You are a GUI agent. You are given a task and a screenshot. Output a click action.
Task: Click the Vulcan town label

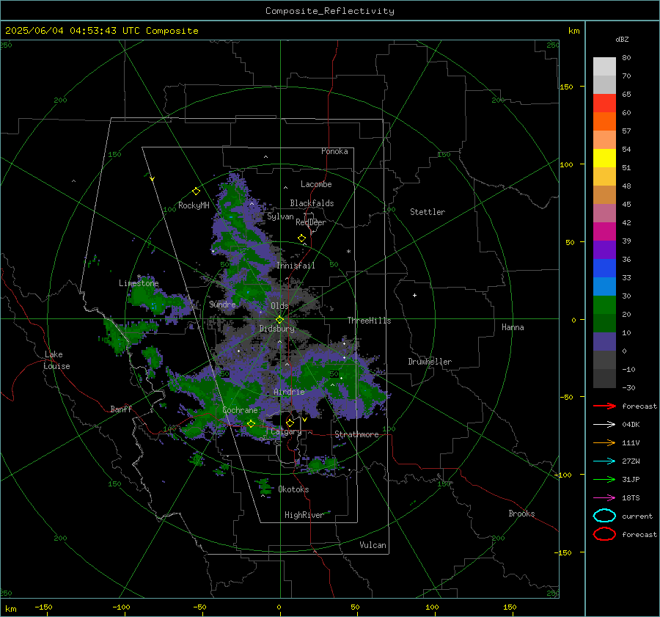pos(373,545)
